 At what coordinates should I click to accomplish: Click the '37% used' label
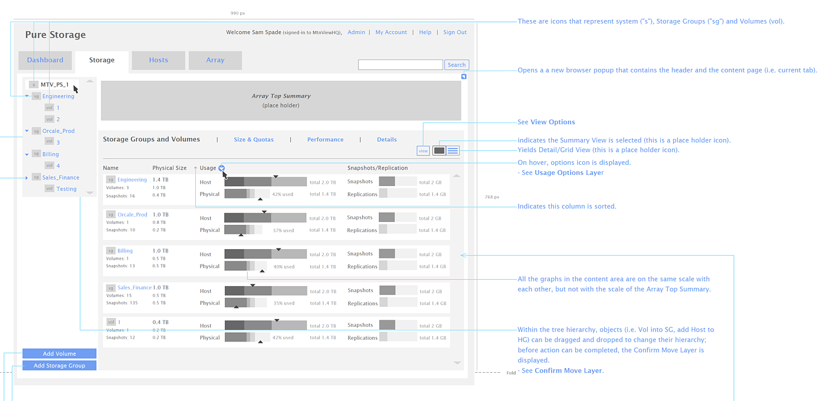(284, 231)
